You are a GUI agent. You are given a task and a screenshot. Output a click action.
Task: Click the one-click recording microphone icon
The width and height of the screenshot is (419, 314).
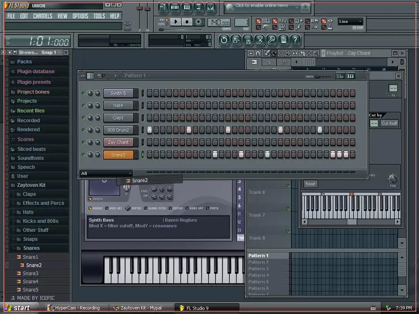272,40
